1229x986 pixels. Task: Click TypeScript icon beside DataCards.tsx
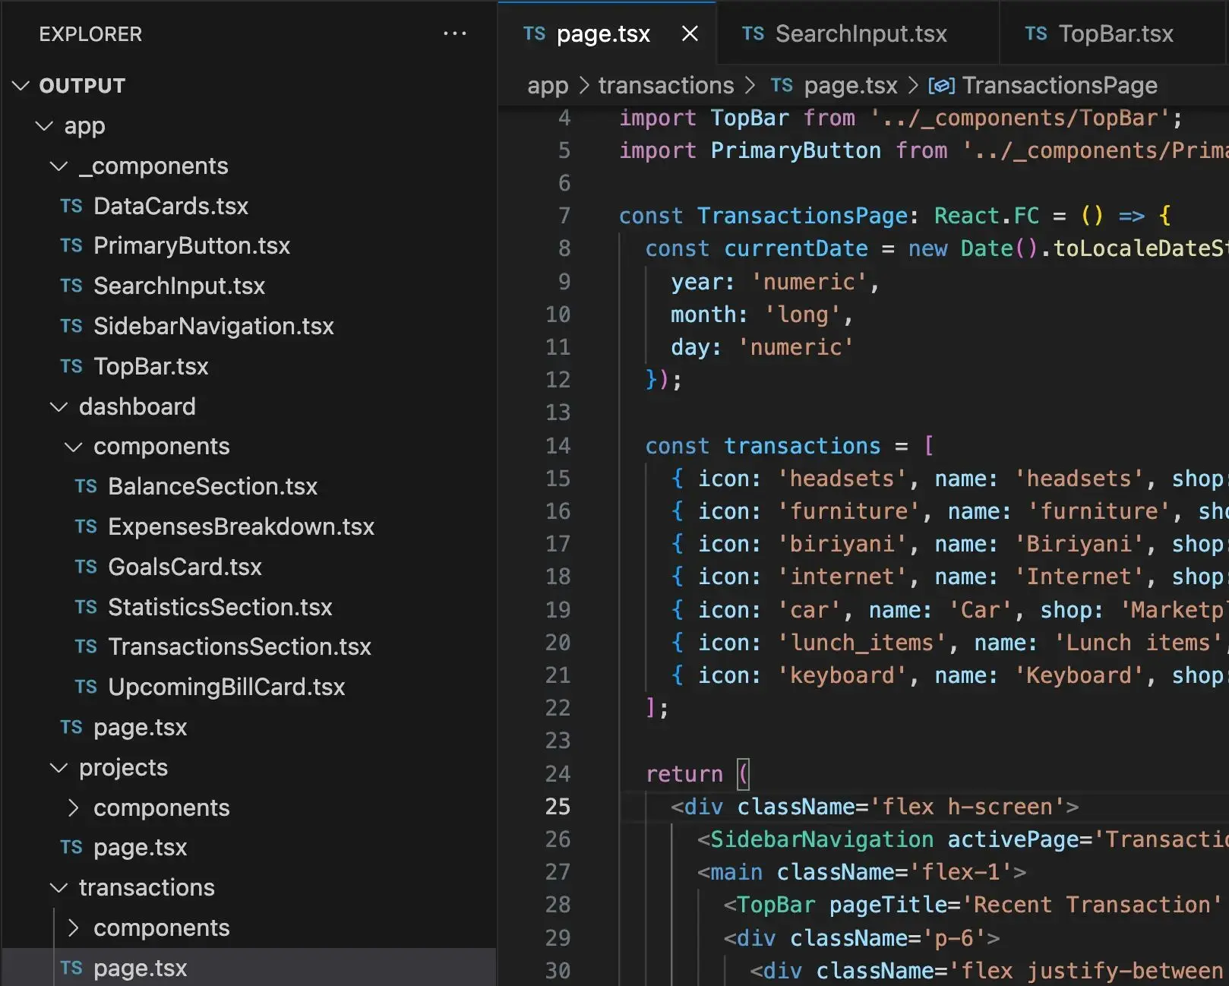71,206
